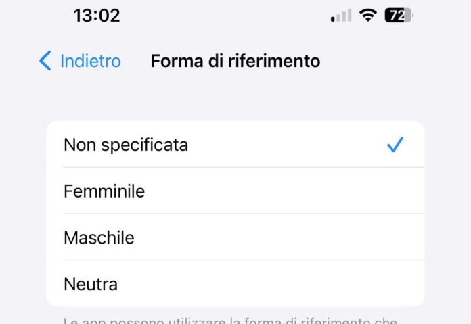Tap the 13:02 clock in status bar
Viewport: 471px width, 324px height.
[x=97, y=16]
